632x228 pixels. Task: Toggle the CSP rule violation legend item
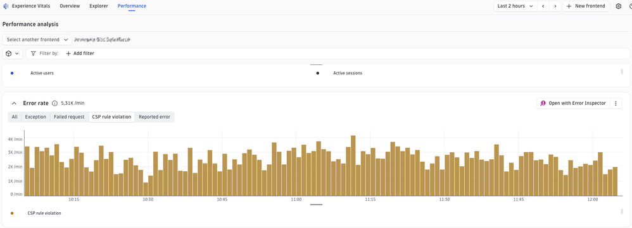[44, 213]
